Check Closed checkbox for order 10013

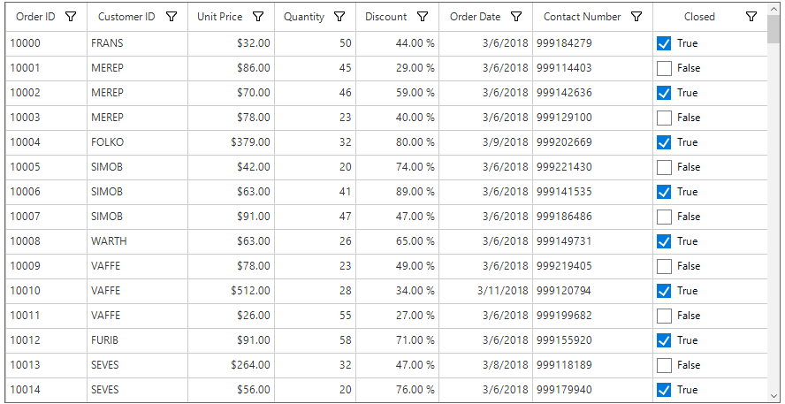(664, 366)
